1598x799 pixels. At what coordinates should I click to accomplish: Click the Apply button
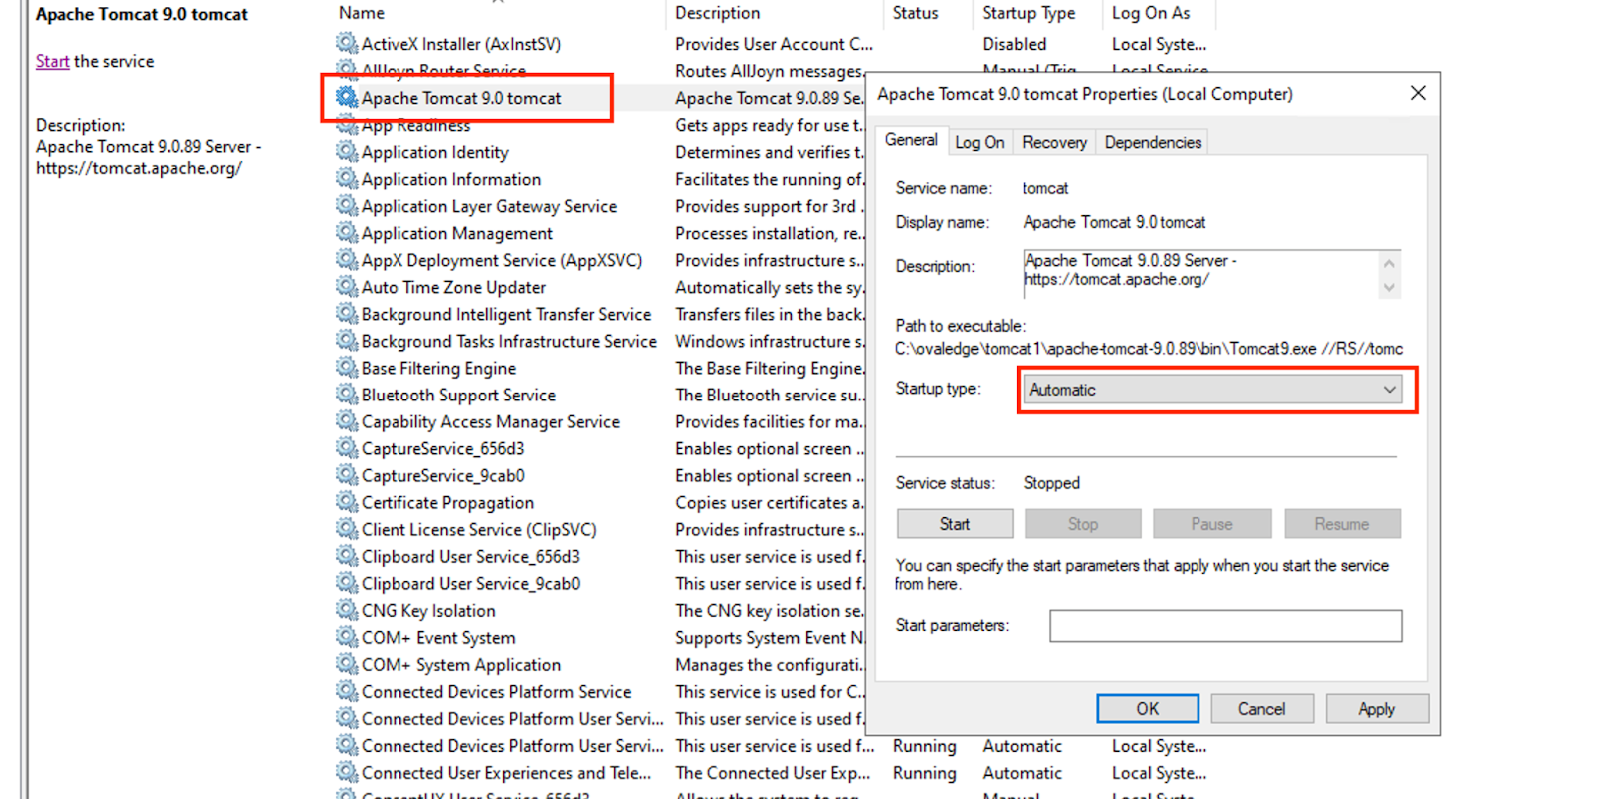tap(1377, 709)
